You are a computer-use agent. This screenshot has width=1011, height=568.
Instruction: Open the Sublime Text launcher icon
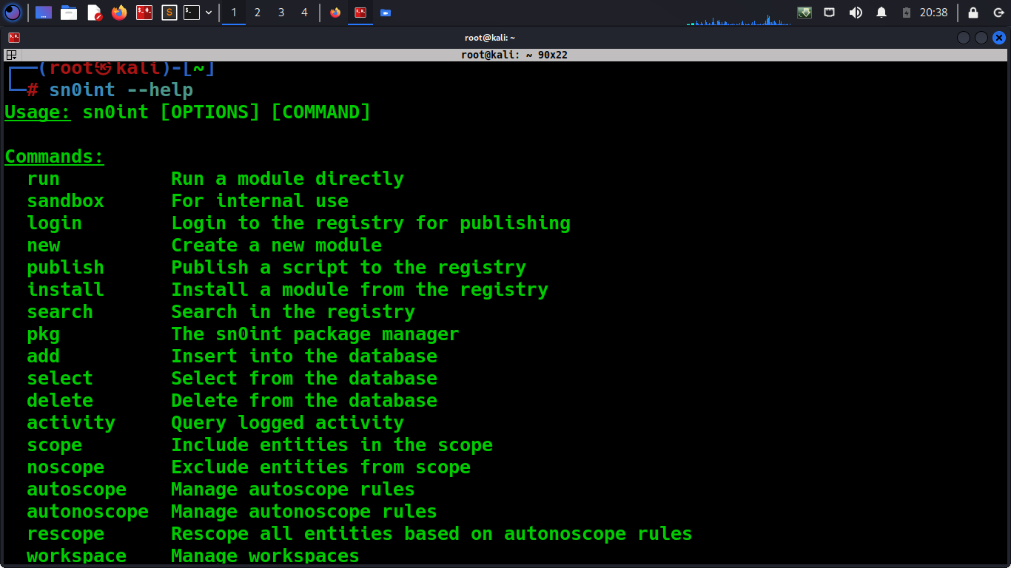coord(169,13)
